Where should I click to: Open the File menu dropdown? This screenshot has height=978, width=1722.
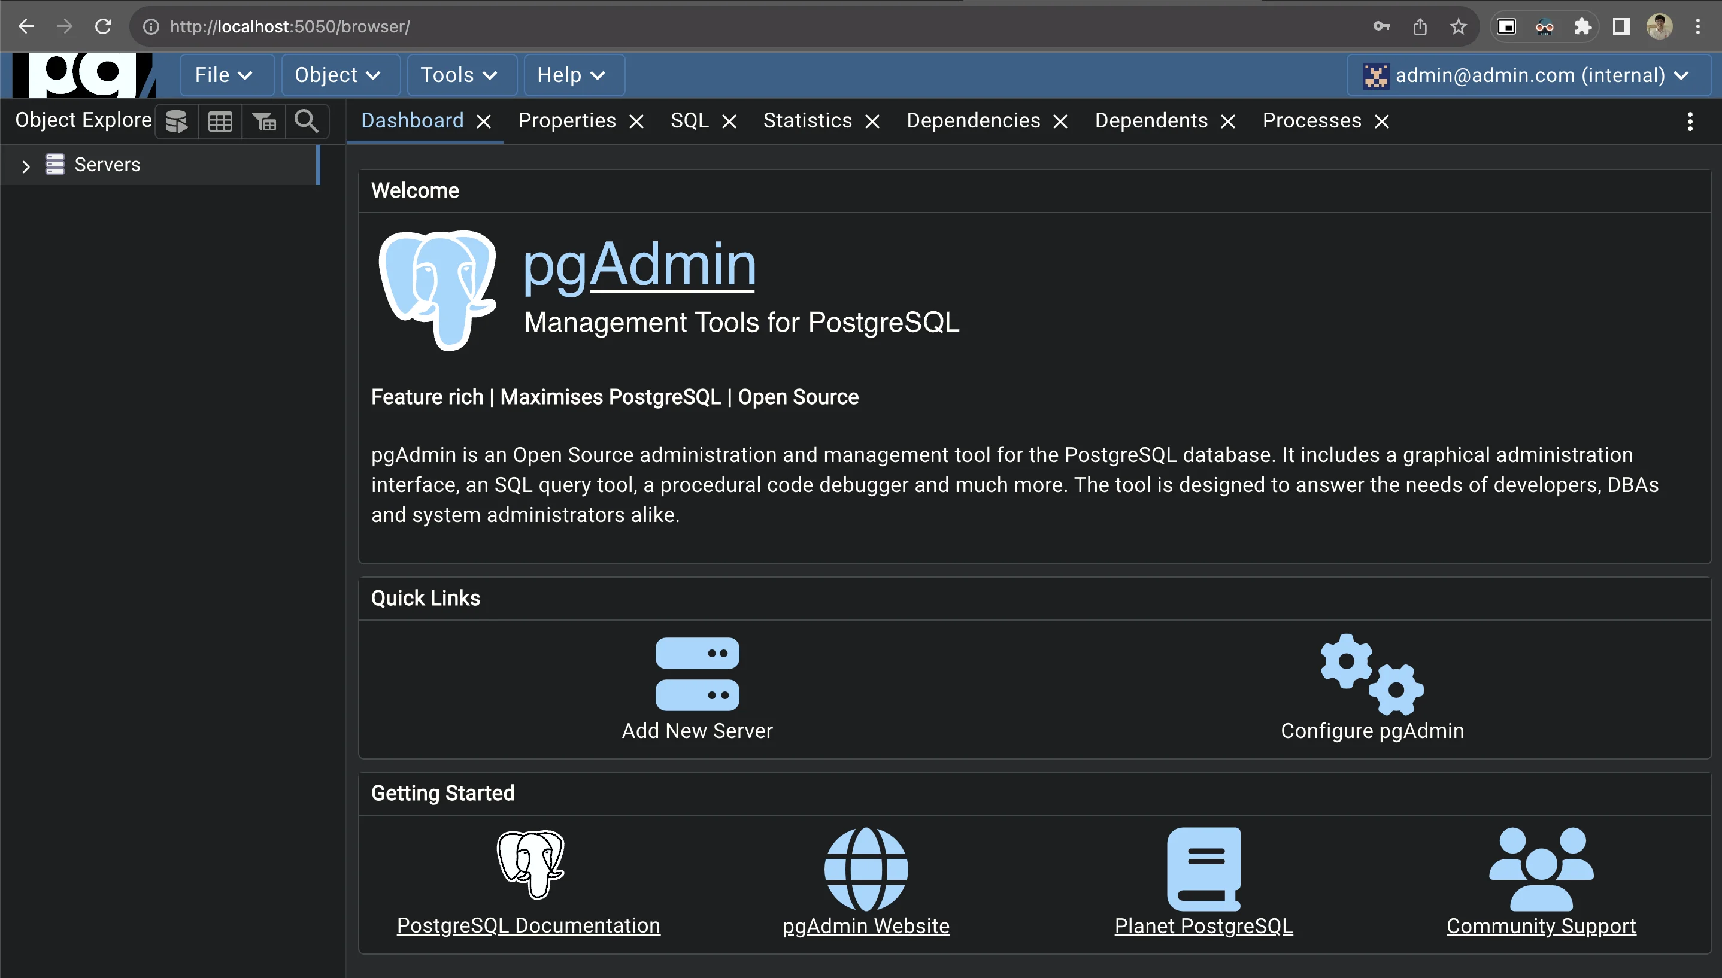coord(226,75)
